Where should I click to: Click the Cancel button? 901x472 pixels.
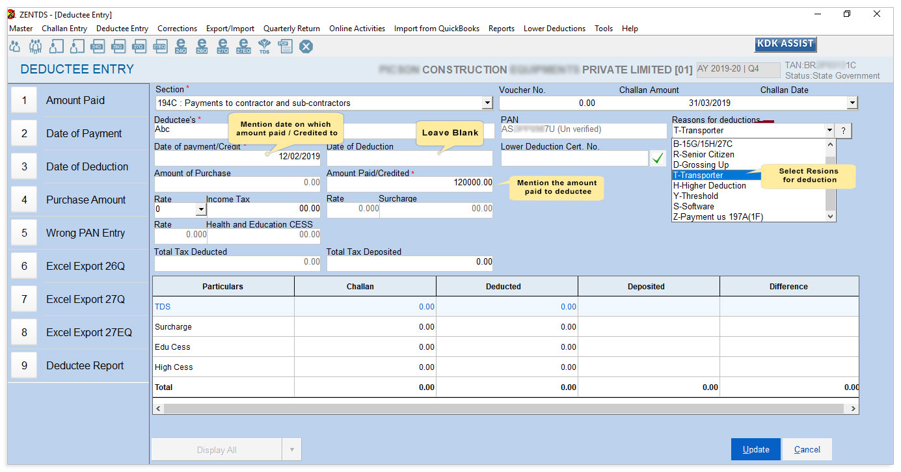pyautogui.click(x=807, y=449)
